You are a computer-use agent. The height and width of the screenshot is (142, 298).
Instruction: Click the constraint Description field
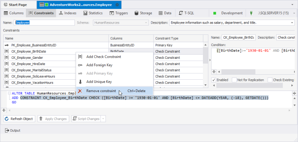point(286,38)
